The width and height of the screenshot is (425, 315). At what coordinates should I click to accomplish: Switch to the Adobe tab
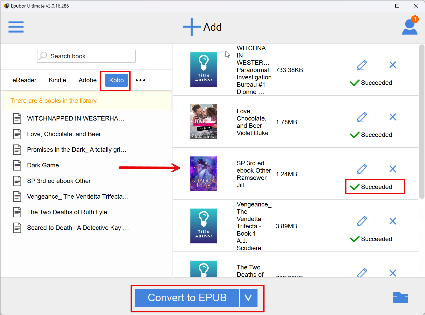88,80
